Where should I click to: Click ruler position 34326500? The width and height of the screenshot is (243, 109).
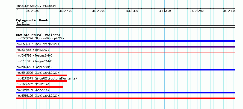[197, 11]
